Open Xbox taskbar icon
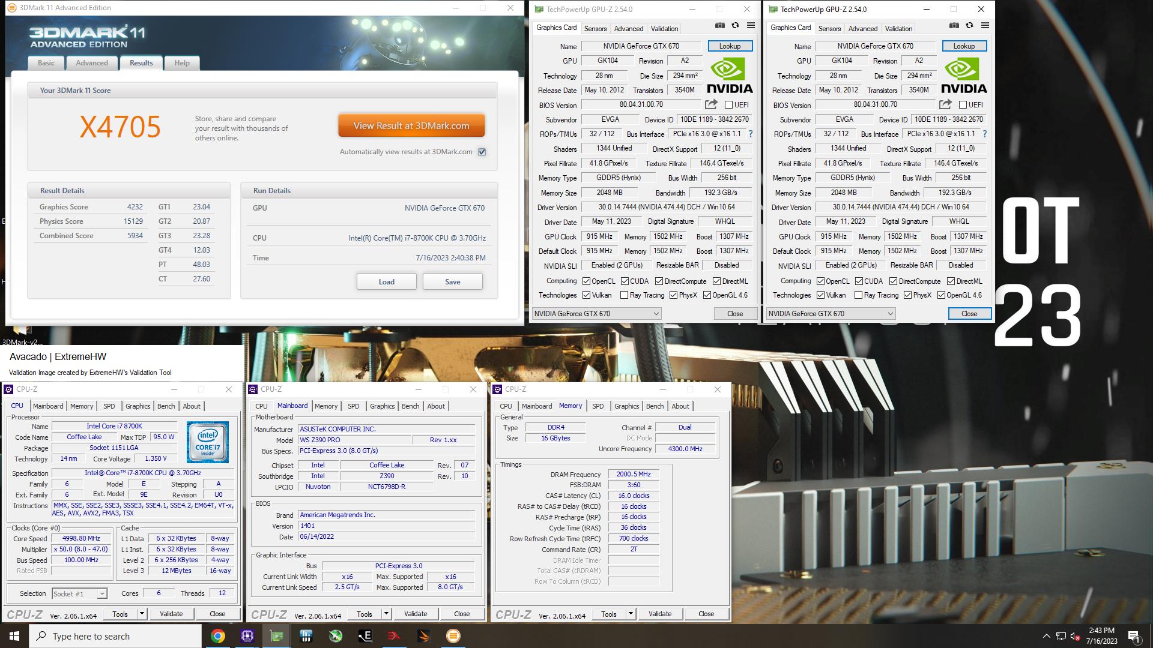 point(336,636)
